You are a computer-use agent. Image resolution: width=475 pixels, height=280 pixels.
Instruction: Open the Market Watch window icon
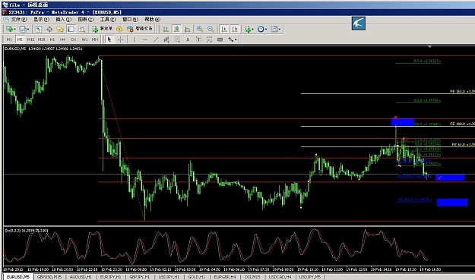coord(38,29)
